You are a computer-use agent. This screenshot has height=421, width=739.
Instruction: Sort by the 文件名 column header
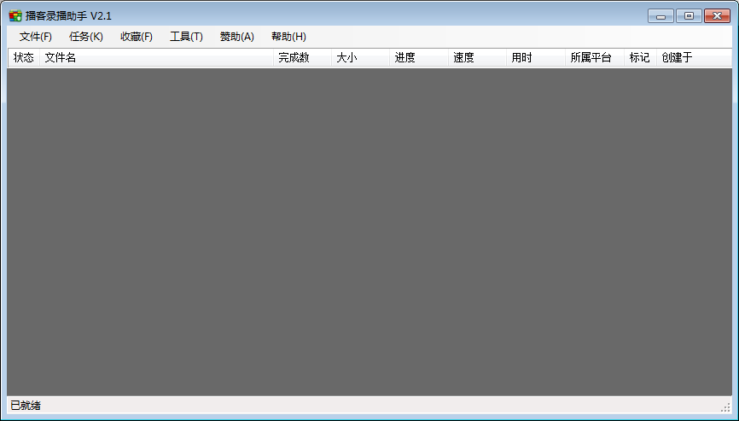click(156, 57)
